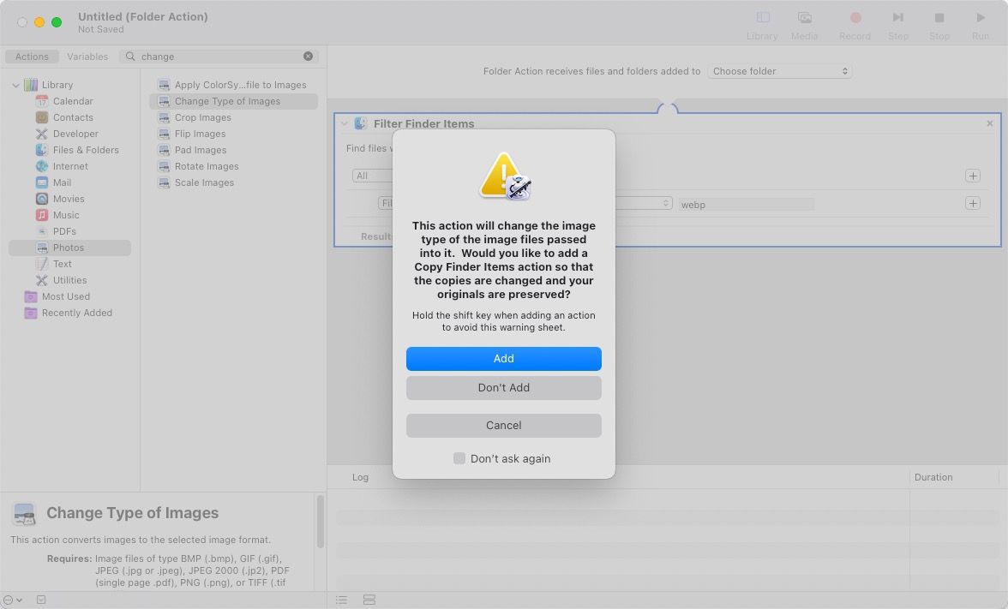Click the webp value text field
1008x609 pixels.
(x=746, y=204)
